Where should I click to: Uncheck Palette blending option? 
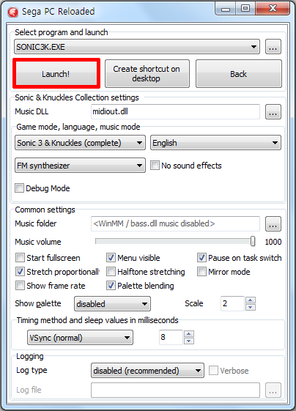pos(111,286)
